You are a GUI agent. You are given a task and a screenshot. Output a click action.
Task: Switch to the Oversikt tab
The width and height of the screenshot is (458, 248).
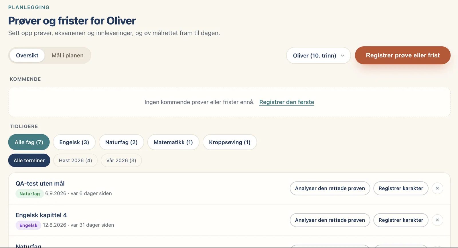point(27,55)
